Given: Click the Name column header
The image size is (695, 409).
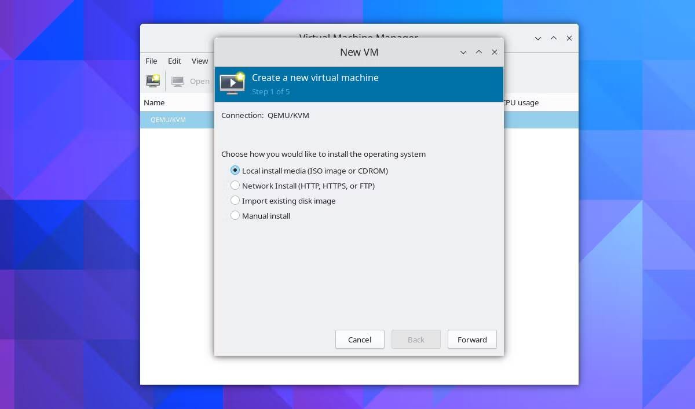Looking at the screenshot, I should tap(154, 102).
